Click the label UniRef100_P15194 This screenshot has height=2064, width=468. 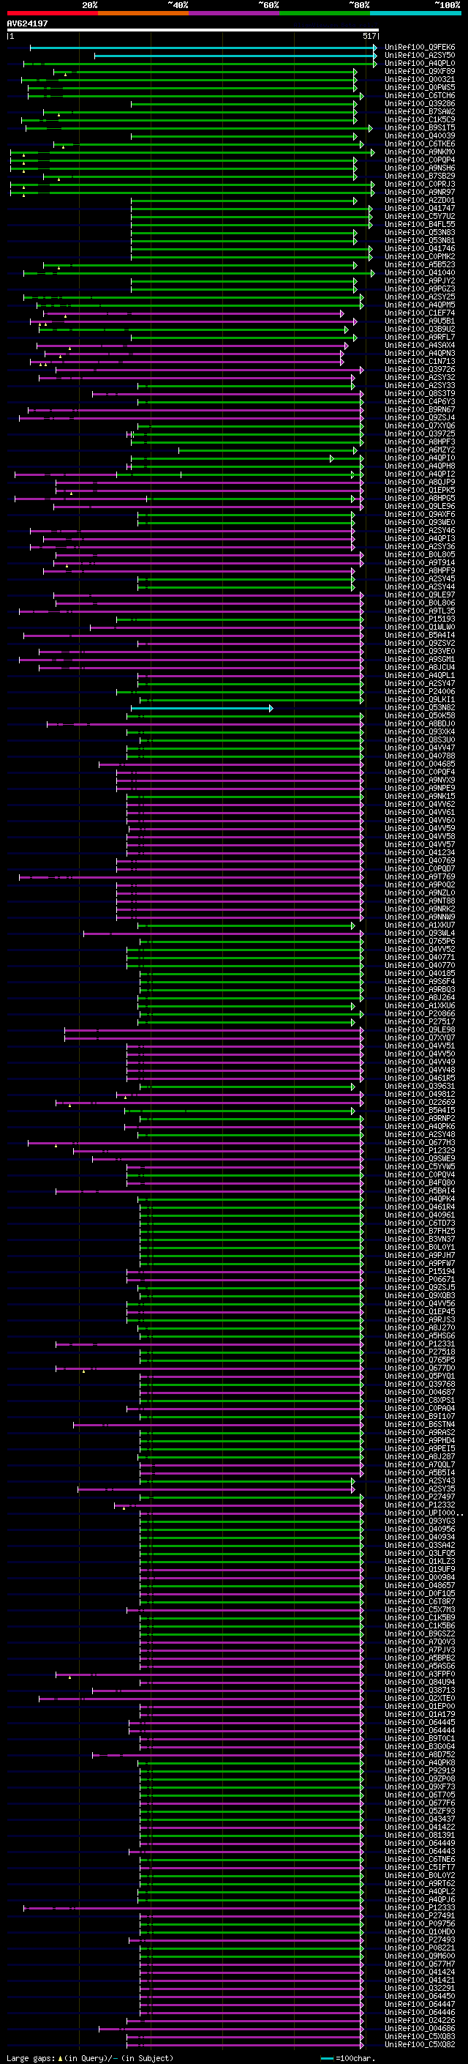coord(420,1272)
